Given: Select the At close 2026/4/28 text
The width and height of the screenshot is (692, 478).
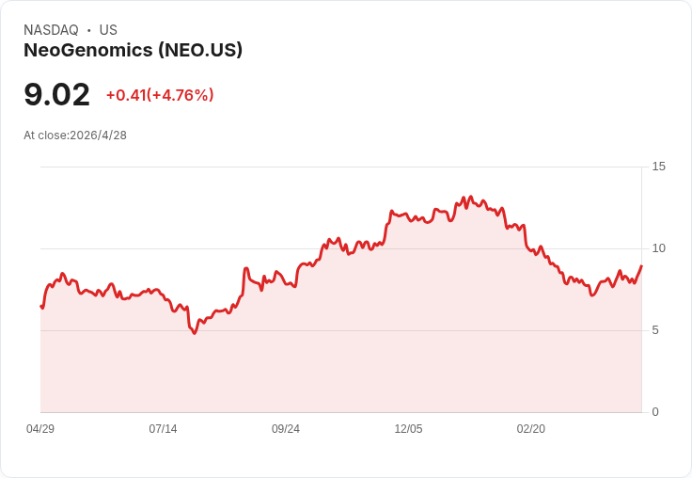Looking at the screenshot, I should [75, 135].
